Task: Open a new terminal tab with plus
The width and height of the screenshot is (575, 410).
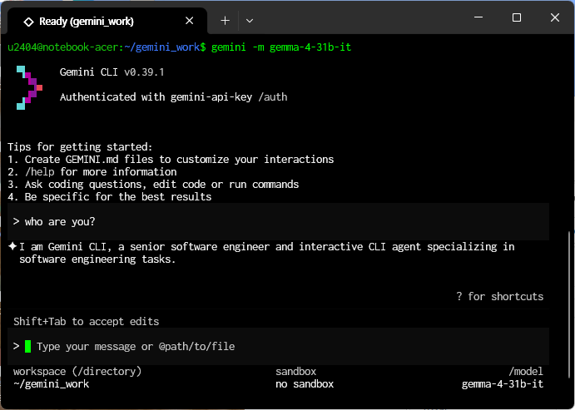Action: pyautogui.click(x=226, y=21)
